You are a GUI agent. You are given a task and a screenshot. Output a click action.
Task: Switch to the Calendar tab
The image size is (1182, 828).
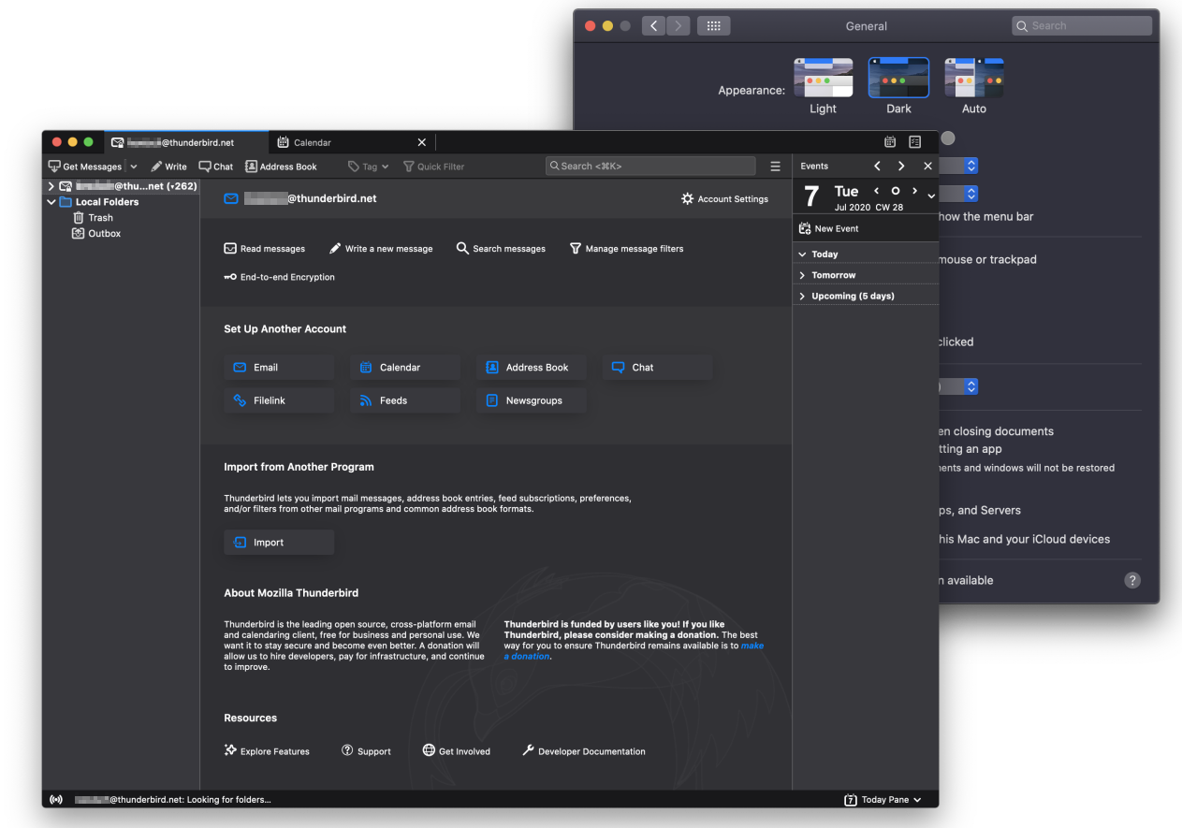coord(313,142)
